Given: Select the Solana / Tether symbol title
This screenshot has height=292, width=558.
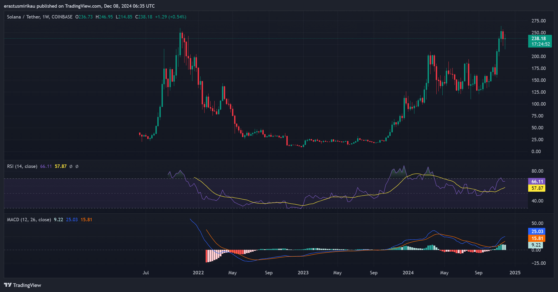Looking at the screenshot, I should pos(23,17).
